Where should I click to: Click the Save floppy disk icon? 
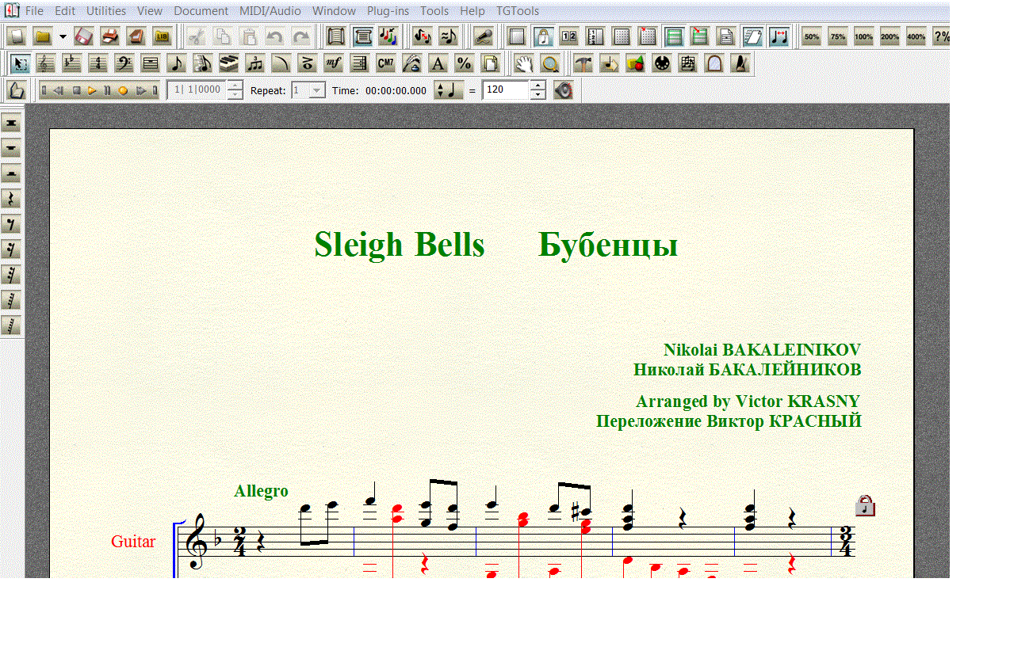[84, 36]
